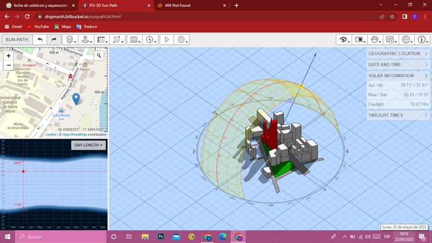This screenshot has height=243, width=432.
Task: Expand the TWILIGHT TIMES panel
Action: click(398, 115)
